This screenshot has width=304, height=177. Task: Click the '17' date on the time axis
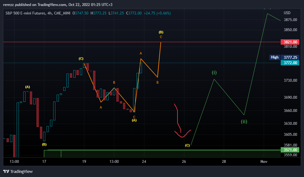coord(44,162)
